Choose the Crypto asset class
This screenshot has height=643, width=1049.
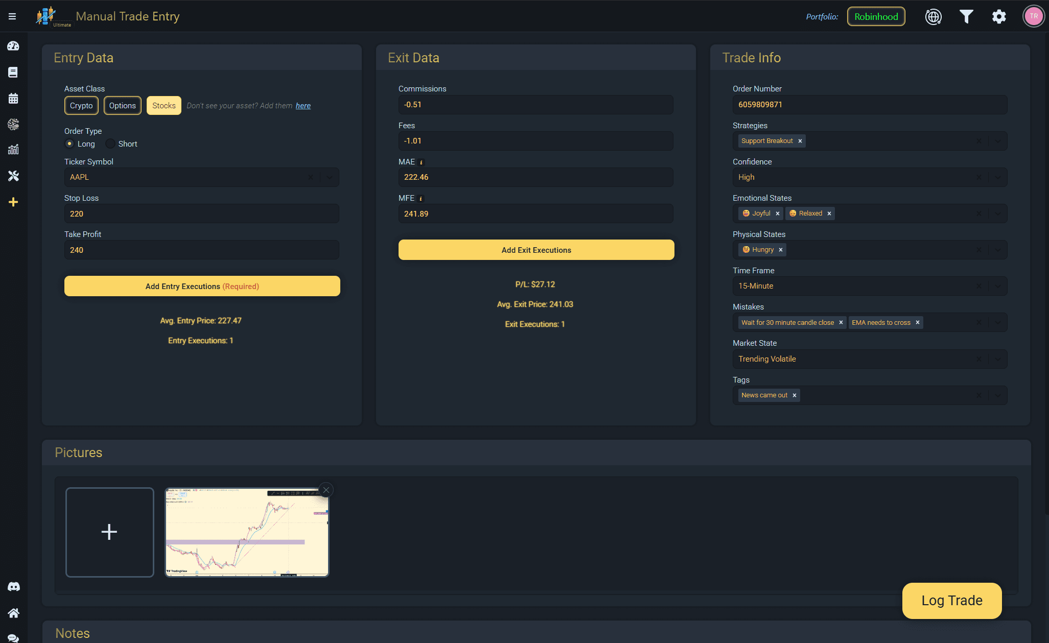click(81, 106)
